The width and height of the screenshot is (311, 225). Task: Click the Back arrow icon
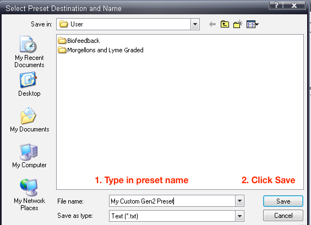(x=212, y=24)
